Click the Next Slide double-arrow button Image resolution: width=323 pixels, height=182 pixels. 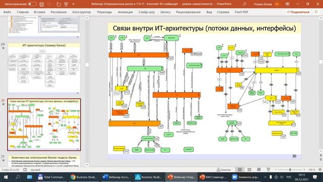(x=321, y=160)
